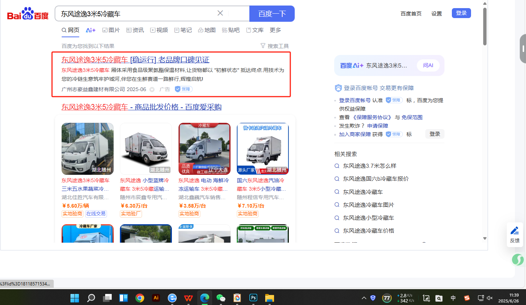This screenshot has height=305, width=526.
Task: Open the ad result titled 老品牌口碑见证
Action: [x=135, y=60]
